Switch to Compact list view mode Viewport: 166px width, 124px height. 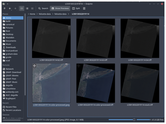(27, 9)
